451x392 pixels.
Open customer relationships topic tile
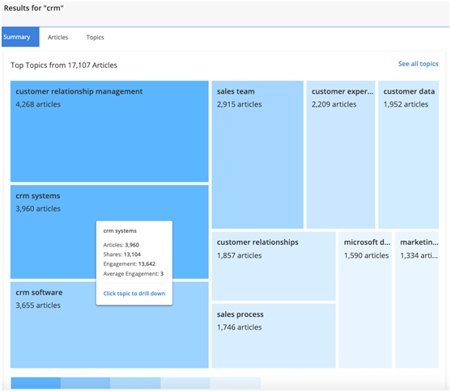(x=274, y=266)
